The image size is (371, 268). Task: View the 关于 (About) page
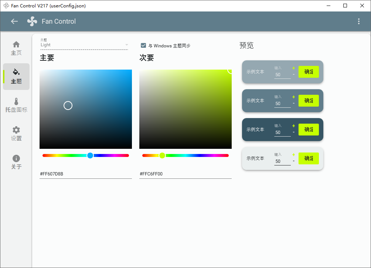coord(16,161)
